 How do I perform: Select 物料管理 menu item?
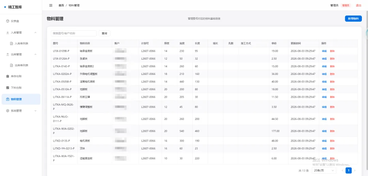pos(21,99)
